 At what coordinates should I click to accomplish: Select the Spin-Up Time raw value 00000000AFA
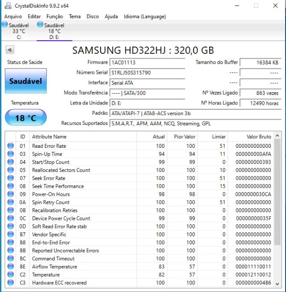pyautogui.click(x=253, y=154)
